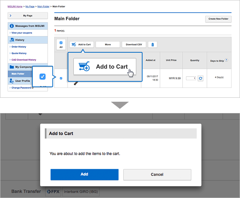Open the CAD Download History item
The width and height of the screenshot is (240, 198).
(x=24, y=60)
